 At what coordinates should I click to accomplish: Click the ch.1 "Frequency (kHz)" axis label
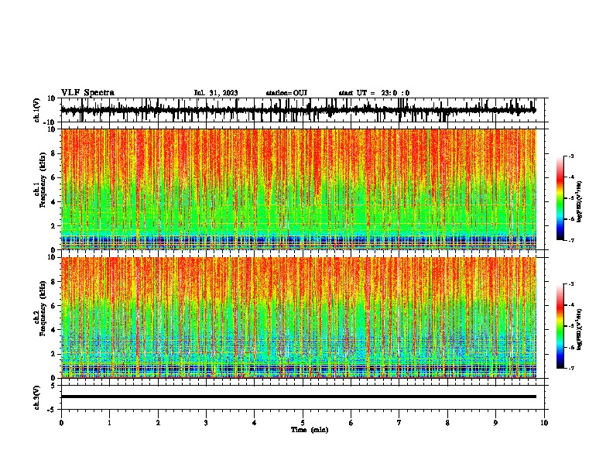(43, 180)
